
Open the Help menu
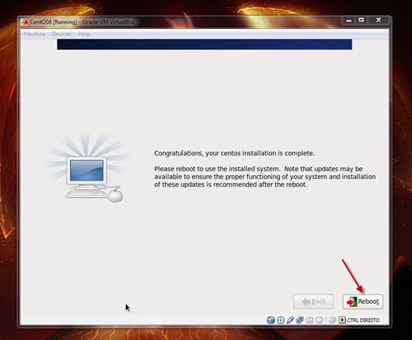coord(84,34)
